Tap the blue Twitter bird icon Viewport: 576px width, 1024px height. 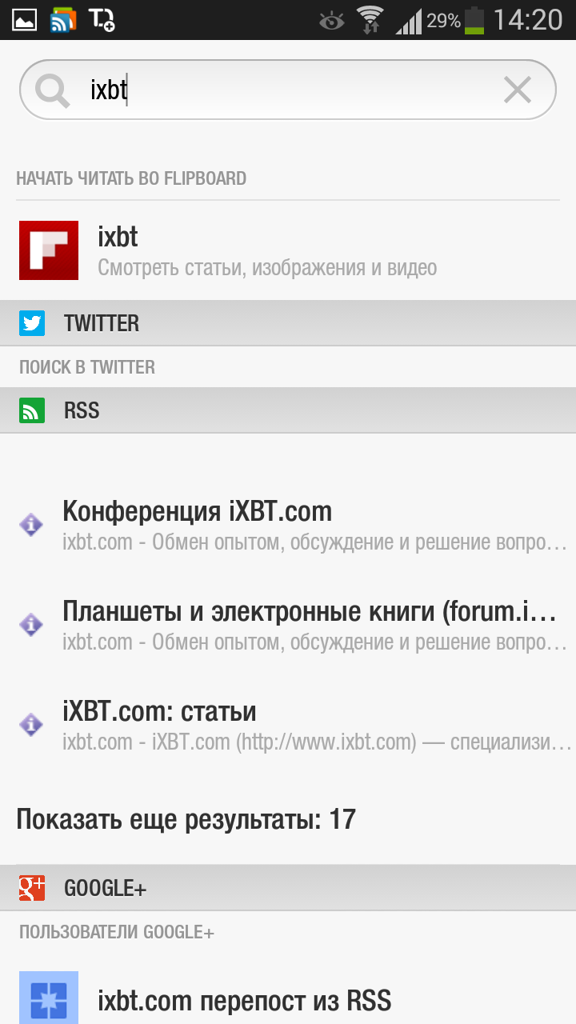point(32,323)
